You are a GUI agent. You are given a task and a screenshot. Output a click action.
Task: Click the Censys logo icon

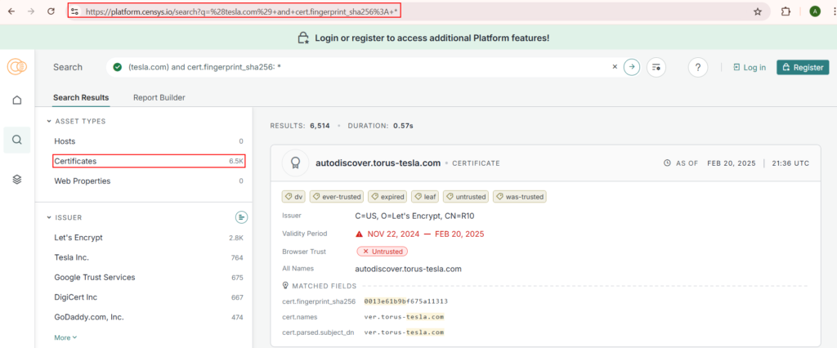tap(16, 67)
